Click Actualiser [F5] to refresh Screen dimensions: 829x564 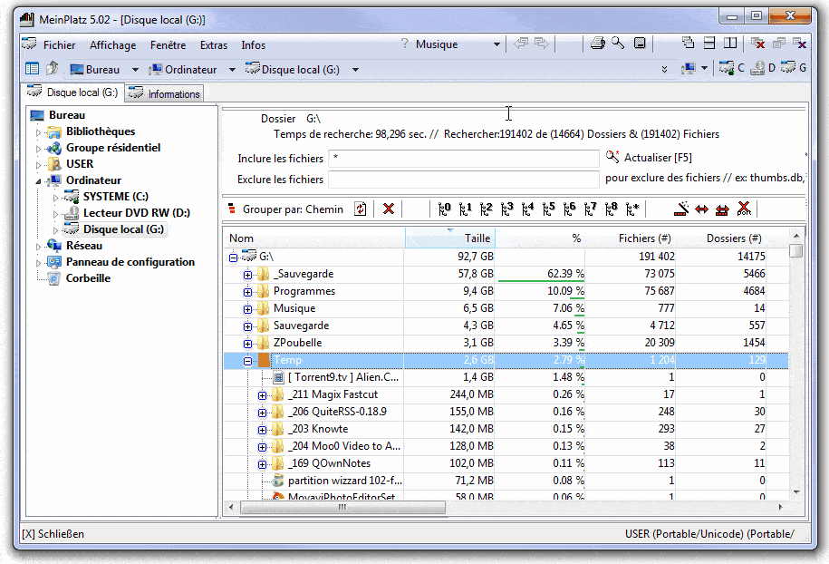coord(649,157)
